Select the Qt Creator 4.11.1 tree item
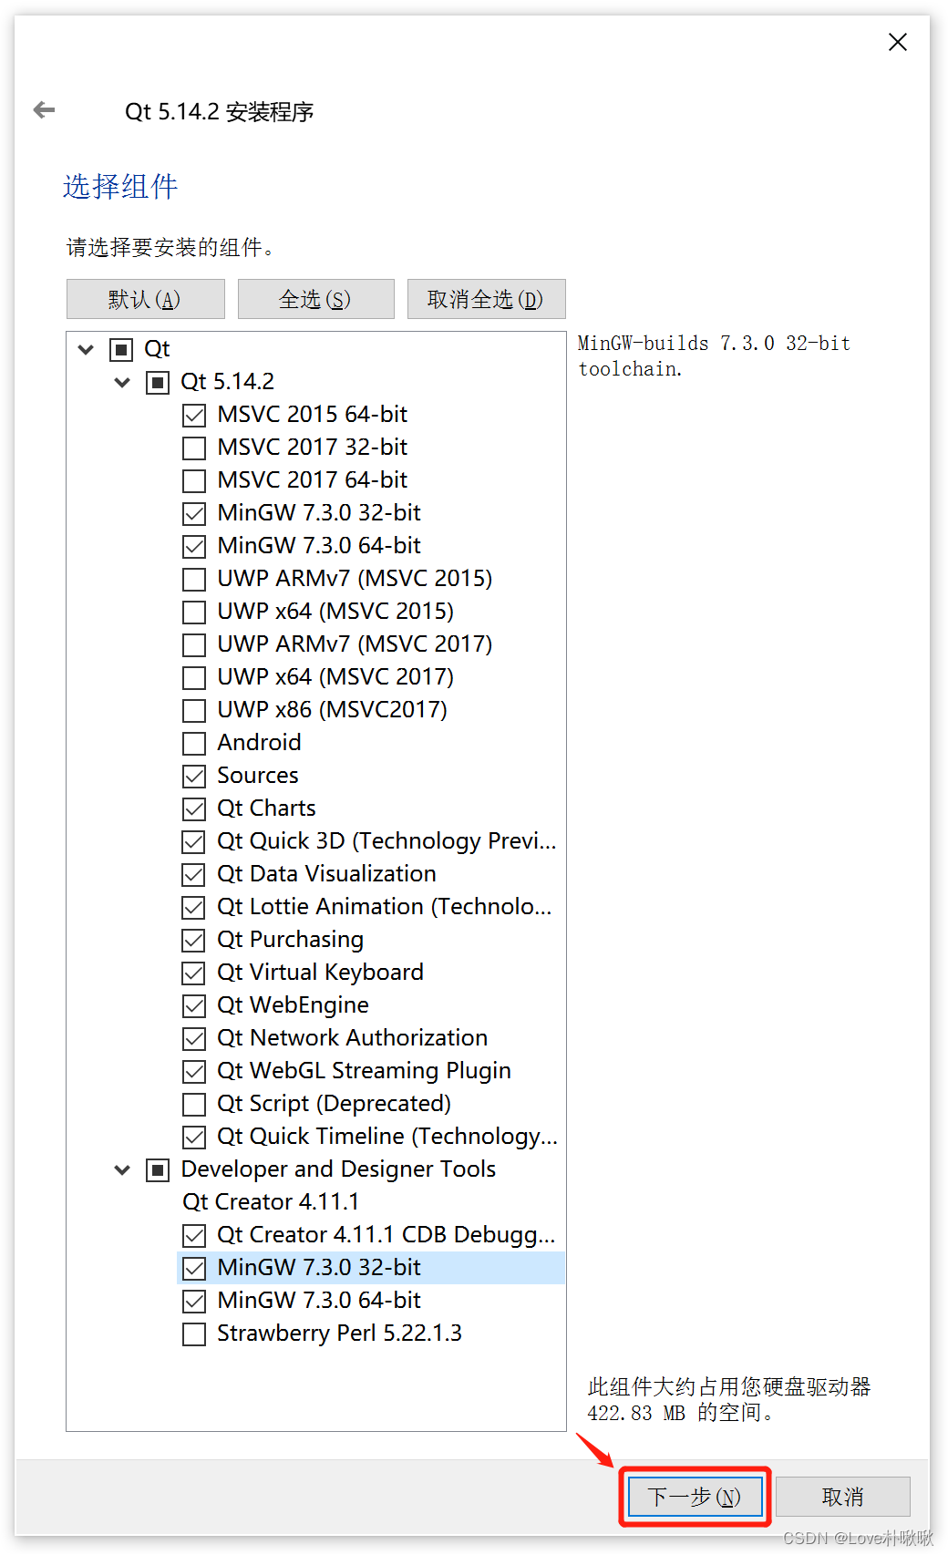The width and height of the screenshot is (948, 1555). coord(271,1201)
